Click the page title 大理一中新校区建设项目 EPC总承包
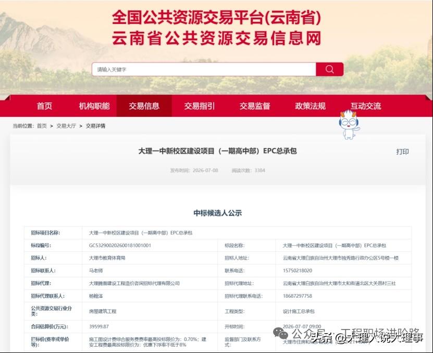This screenshot has height=353, width=433. click(x=217, y=151)
